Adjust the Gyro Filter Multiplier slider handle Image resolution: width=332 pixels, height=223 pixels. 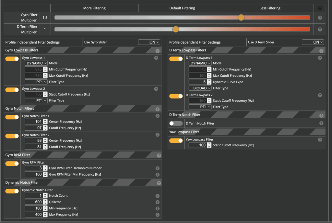241,18
